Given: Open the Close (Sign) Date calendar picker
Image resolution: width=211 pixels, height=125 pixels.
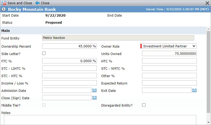Looking at the screenshot, I should coord(94,98).
